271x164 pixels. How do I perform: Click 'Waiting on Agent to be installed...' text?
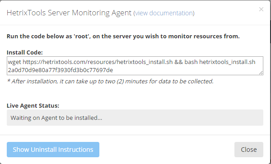pyautogui.click(x=56, y=118)
